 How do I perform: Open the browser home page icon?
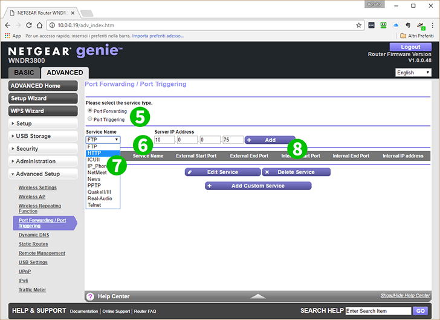(x=39, y=25)
